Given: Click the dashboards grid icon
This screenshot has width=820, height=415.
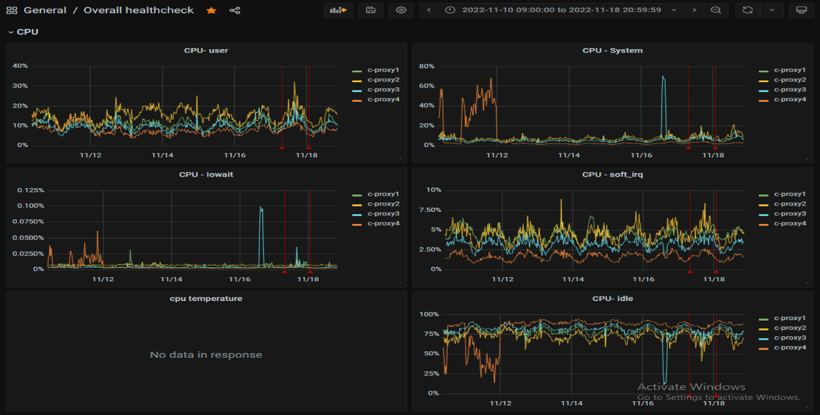Looking at the screenshot, I should [11, 10].
